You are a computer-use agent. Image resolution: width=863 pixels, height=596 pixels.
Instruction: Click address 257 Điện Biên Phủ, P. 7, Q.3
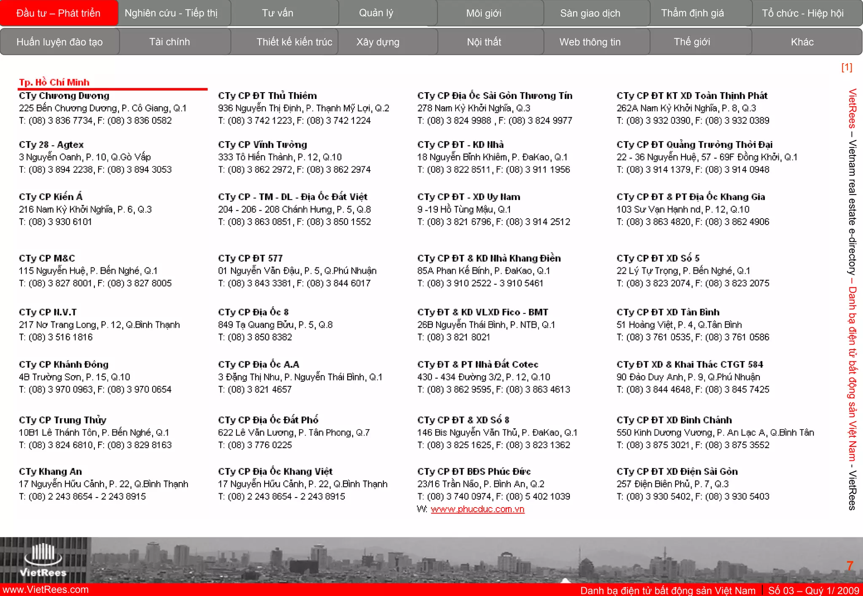673,484
